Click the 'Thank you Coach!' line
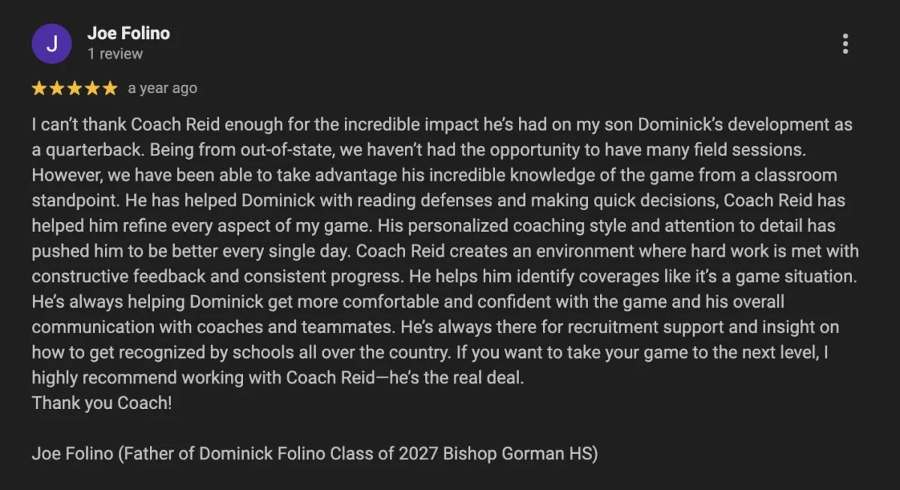Viewport: 900px width, 490px height. point(102,403)
